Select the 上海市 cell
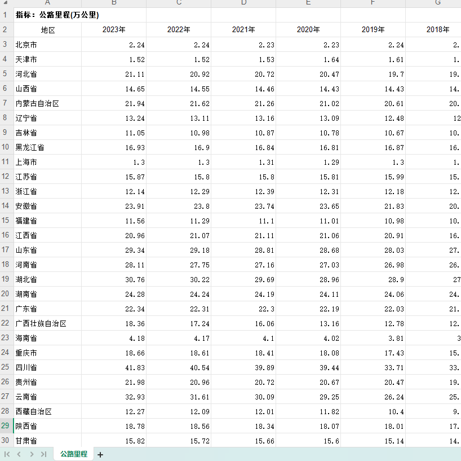 (48, 162)
